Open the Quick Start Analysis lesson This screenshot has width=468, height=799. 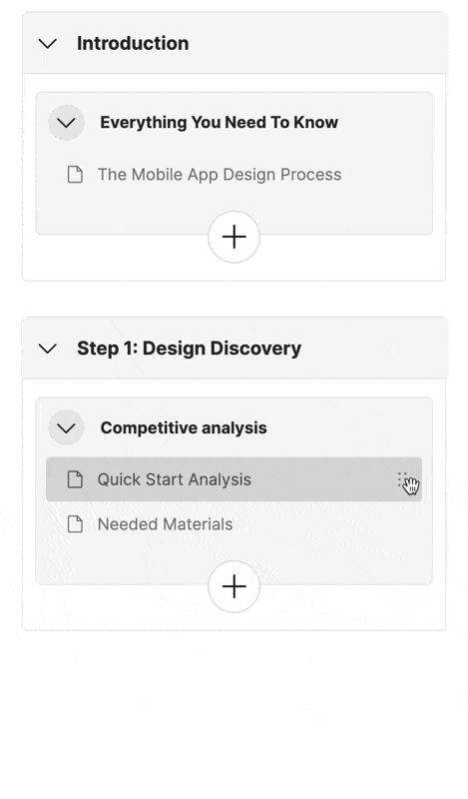(175, 479)
